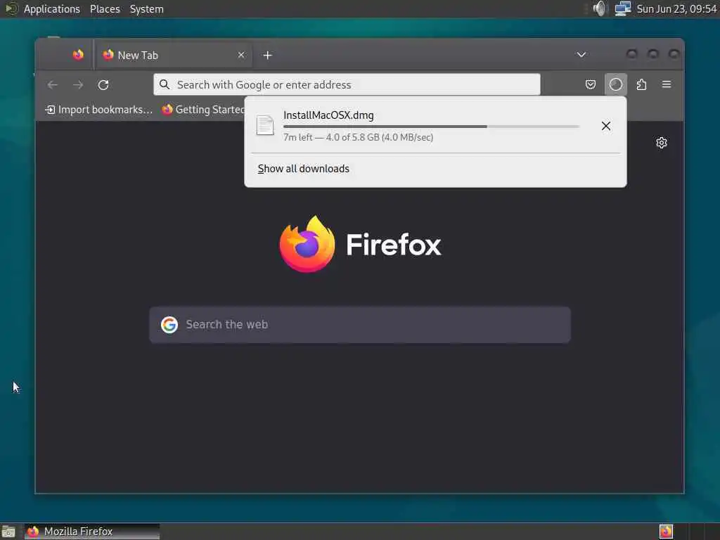
Task: Select the New Tab tab
Action: point(173,55)
